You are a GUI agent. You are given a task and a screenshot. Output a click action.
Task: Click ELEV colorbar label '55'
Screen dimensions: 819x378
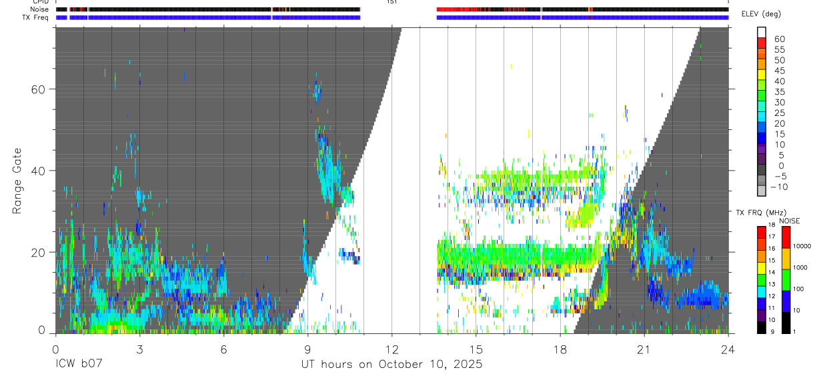pyautogui.click(x=780, y=50)
